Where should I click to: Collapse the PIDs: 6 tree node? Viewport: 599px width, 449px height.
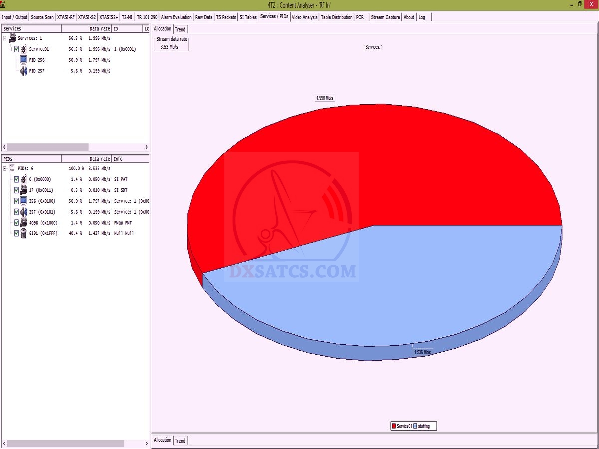[4, 169]
